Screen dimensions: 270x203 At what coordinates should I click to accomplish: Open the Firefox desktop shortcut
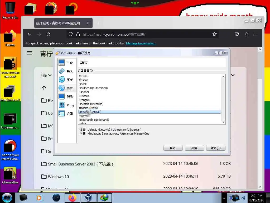point(10,38)
